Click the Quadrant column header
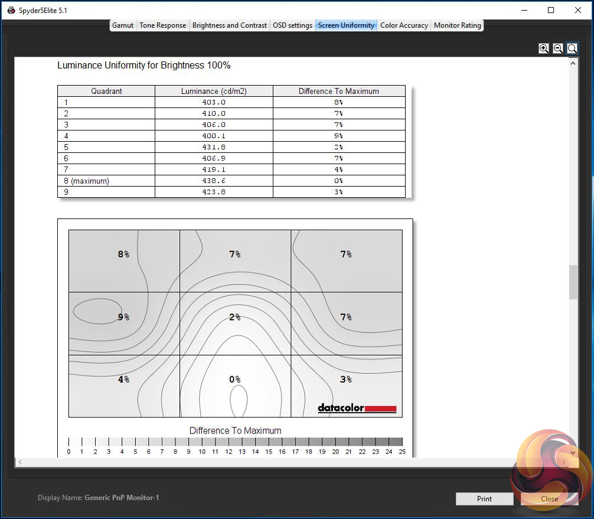594x519 pixels. (x=106, y=91)
